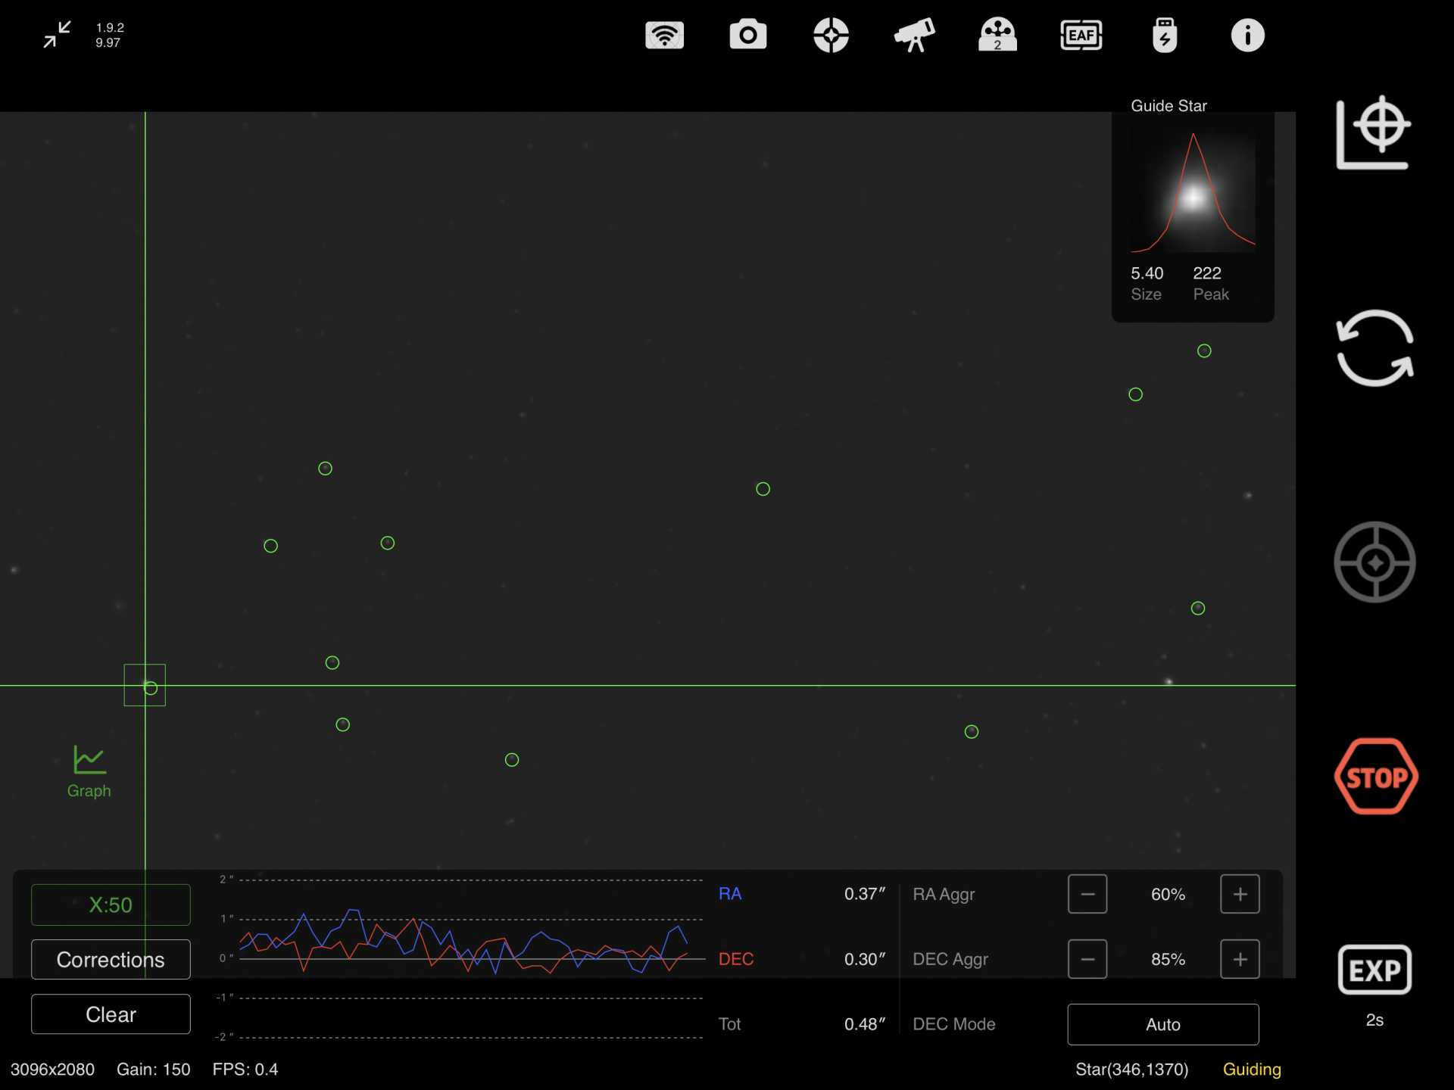Click the 3096x2080 resolution text
The image size is (1454, 1090).
(x=52, y=1070)
